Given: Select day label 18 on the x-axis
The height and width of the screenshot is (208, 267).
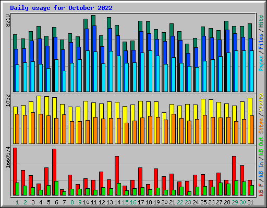Looking at the screenshot, I should [149, 202].
